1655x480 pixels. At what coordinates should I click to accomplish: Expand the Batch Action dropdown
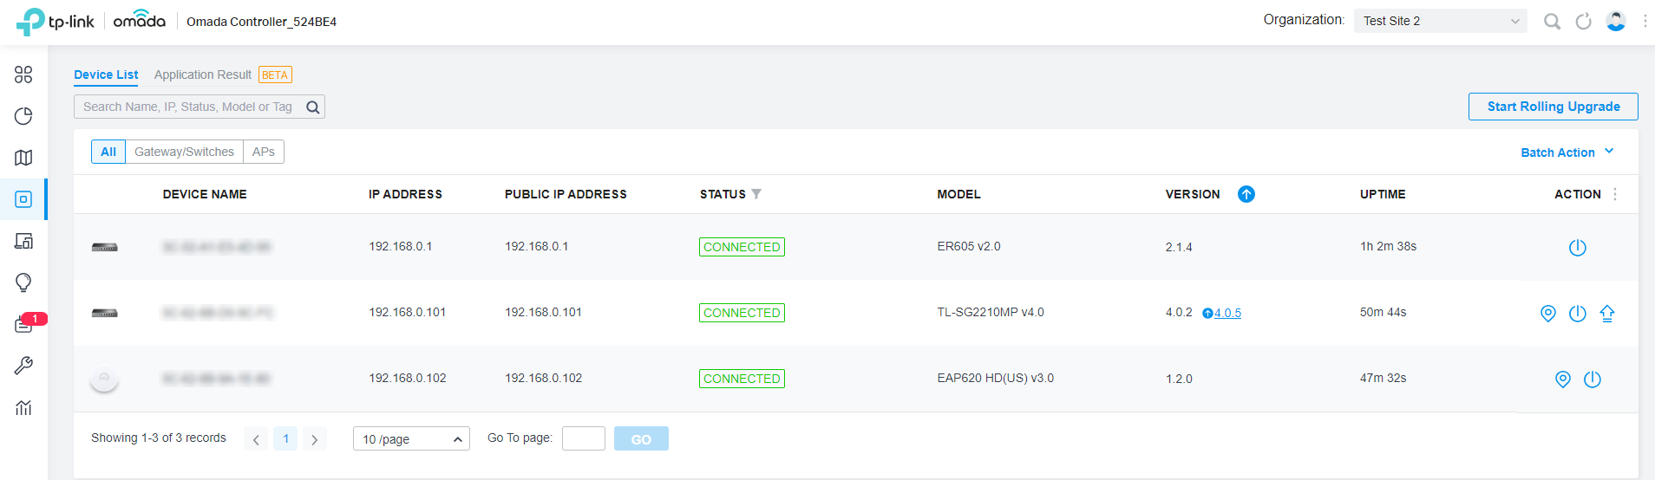click(1567, 152)
